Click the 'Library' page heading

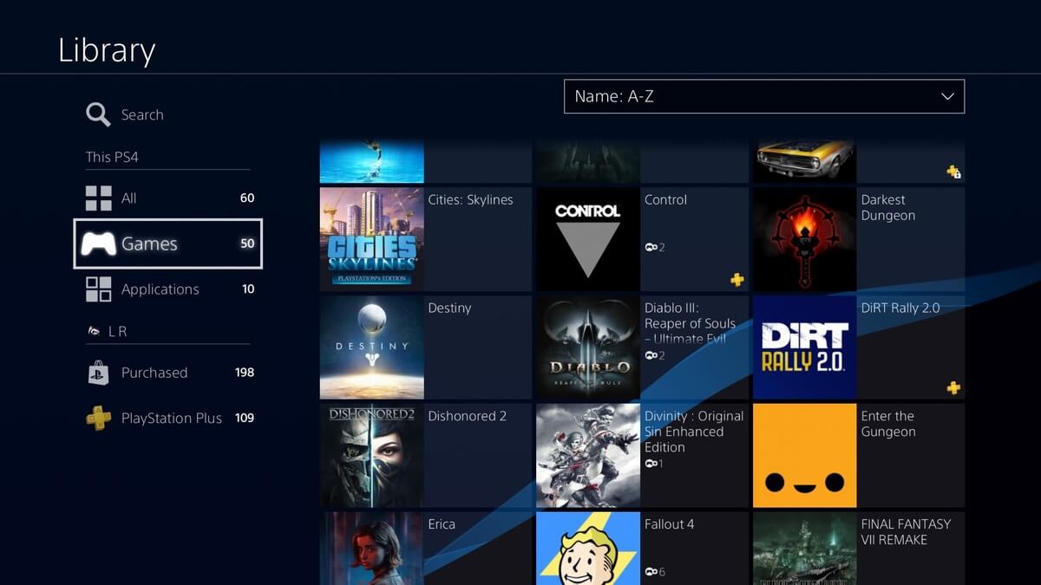pyautogui.click(x=107, y=49)
